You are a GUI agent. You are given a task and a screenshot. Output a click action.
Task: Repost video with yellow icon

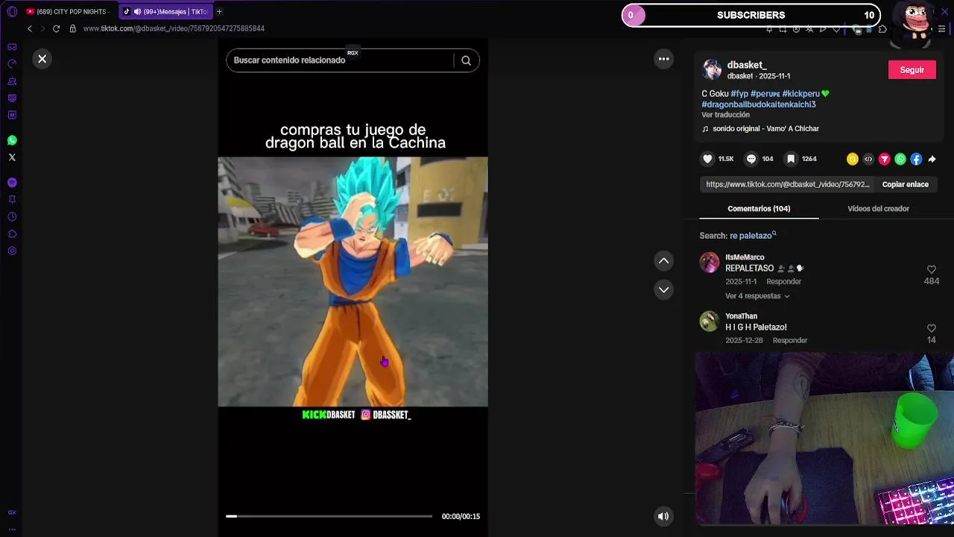click(x=853, y=159)
